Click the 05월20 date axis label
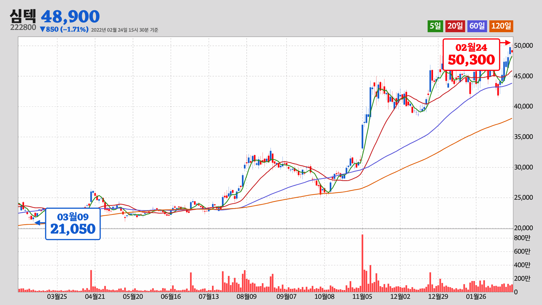This screenshot has width=542, height=305. pos(133,297)
